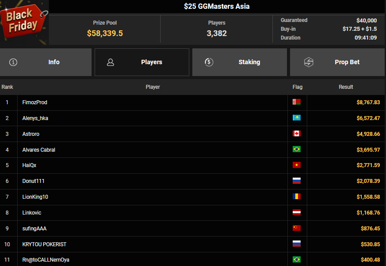This screenshot has height=266, width=386.
Task: Click the Staking dollar coin icon
Action: click(210, 62)
